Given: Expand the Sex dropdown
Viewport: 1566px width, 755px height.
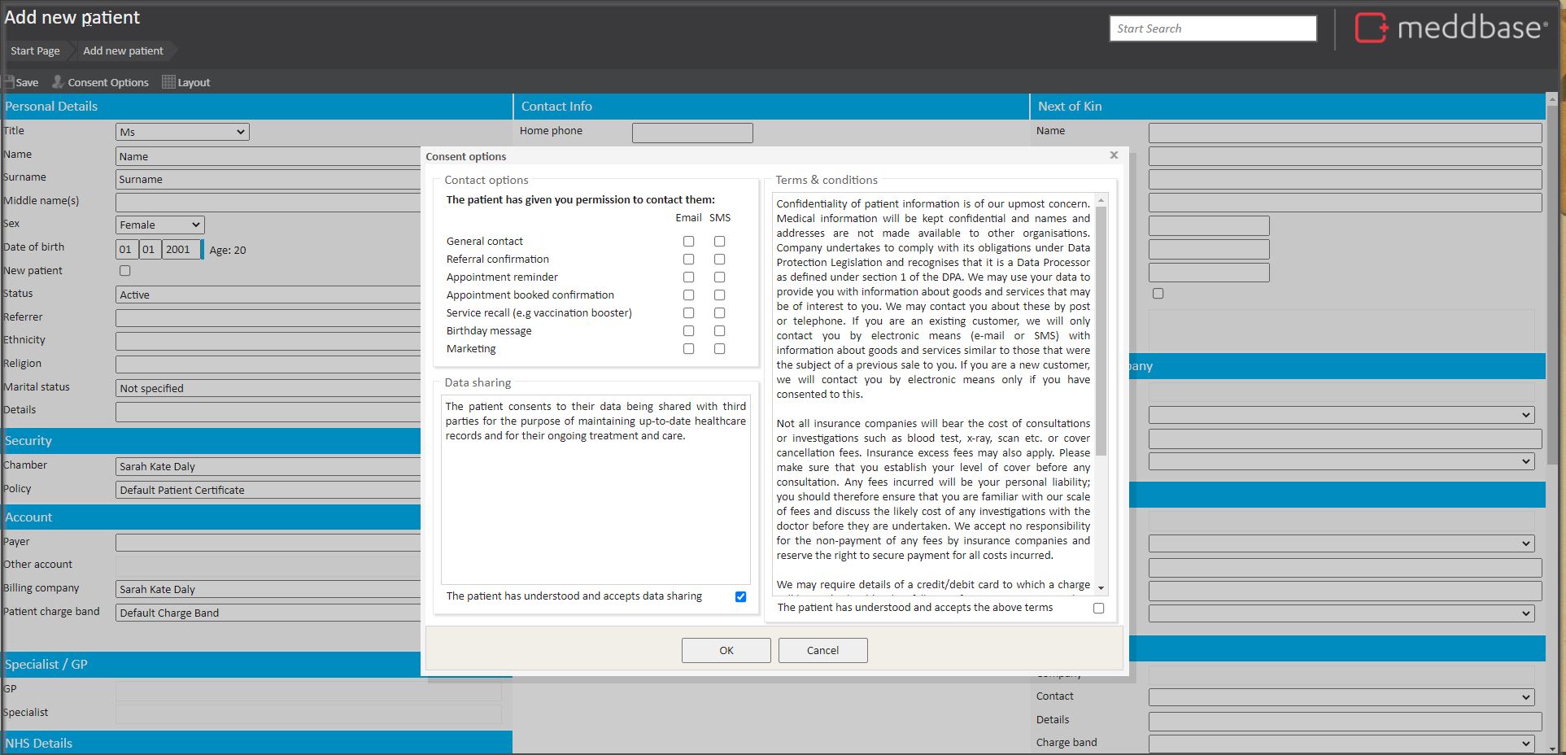Looking at the screenshot, I should pos(160,225).
